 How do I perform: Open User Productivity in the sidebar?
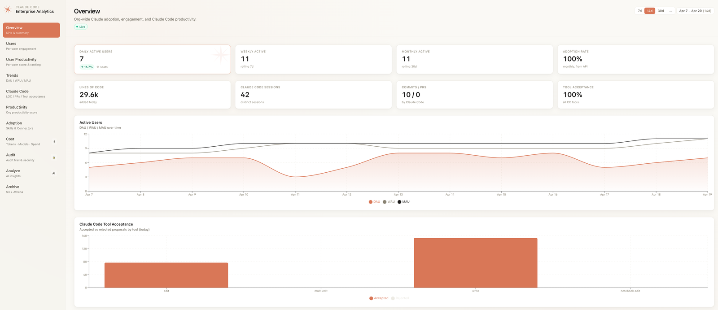pos(31,62)
